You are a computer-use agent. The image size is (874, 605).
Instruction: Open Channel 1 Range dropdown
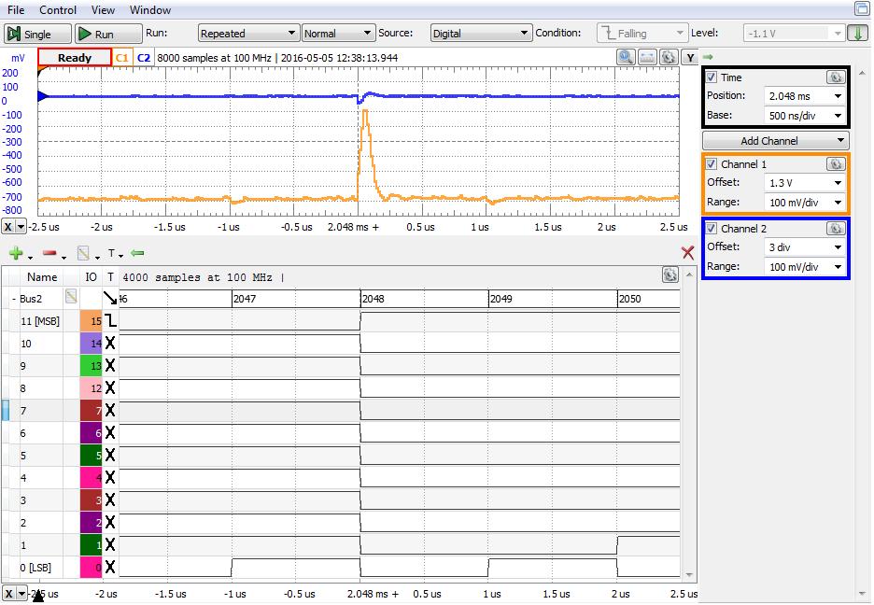click(x=804, y=203)
